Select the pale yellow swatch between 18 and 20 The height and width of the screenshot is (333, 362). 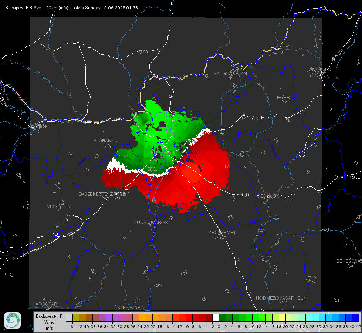[x=283, y=317]
